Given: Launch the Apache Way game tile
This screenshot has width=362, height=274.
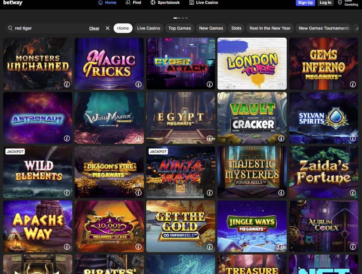Looking at the screenshot, I should (x=38, y=226).
